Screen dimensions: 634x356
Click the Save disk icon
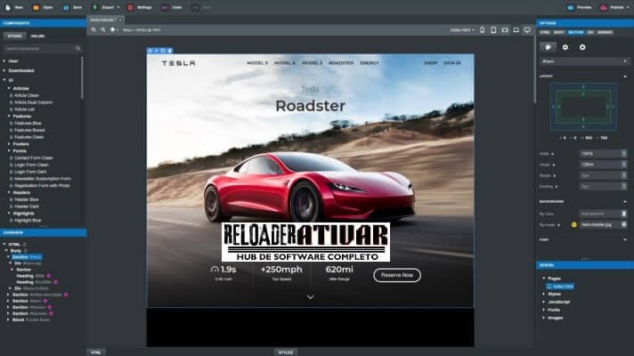click(66, 7)
